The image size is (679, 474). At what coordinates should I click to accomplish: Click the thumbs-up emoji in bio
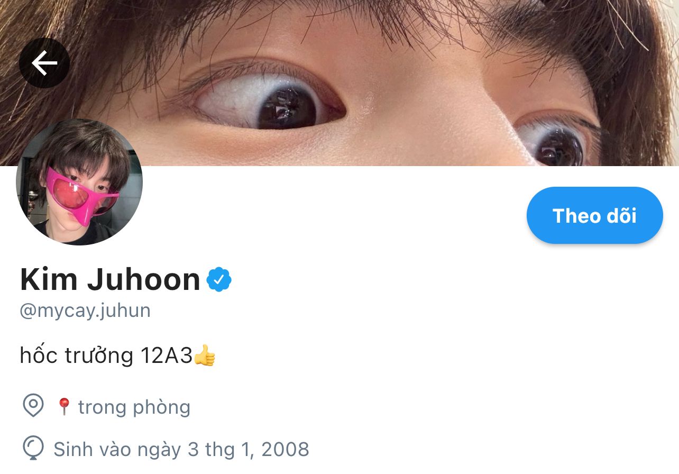point(205,355)
